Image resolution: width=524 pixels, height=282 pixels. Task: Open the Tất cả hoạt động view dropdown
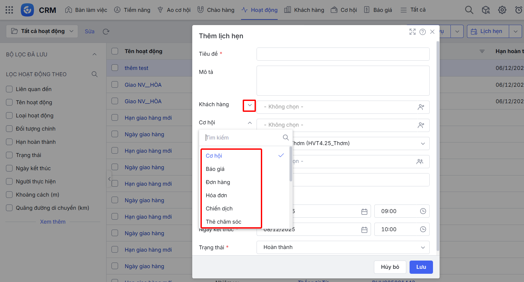(42, 31)
